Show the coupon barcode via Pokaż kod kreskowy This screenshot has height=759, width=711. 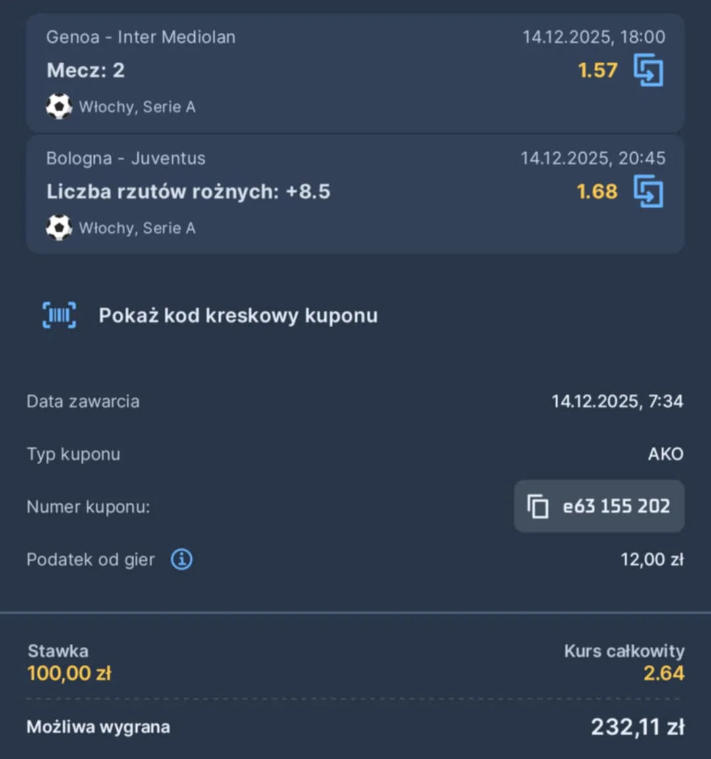238,316
